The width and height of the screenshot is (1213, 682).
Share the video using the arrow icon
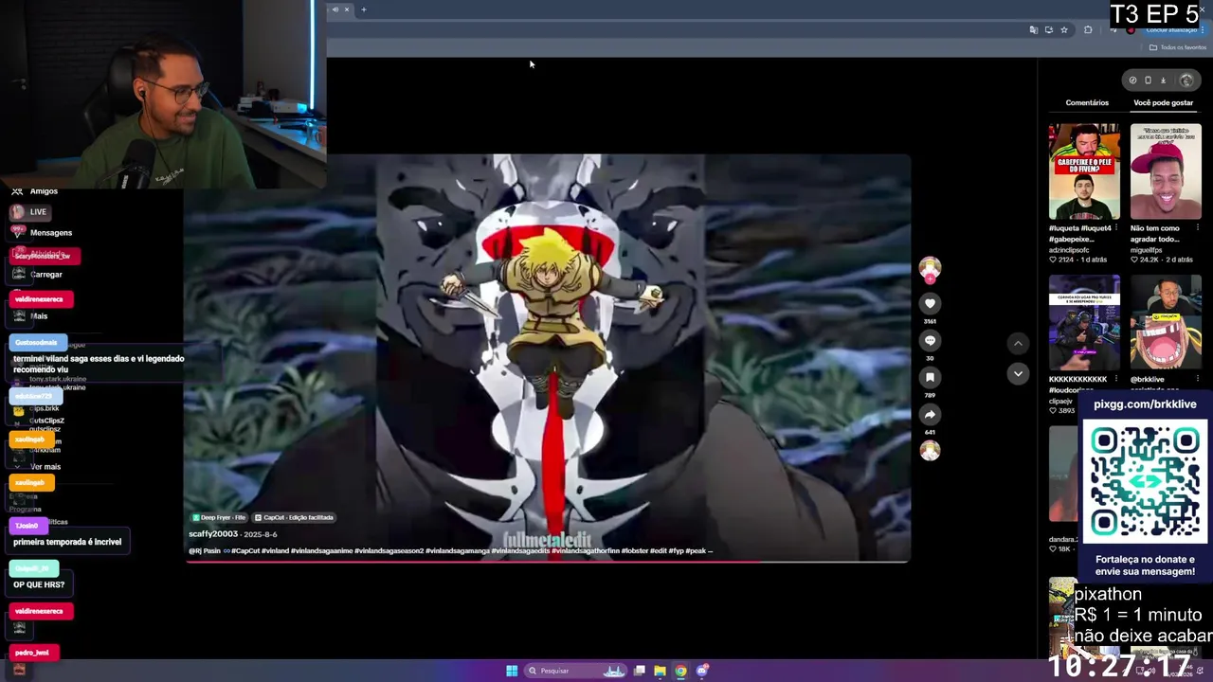click(930, 414)
